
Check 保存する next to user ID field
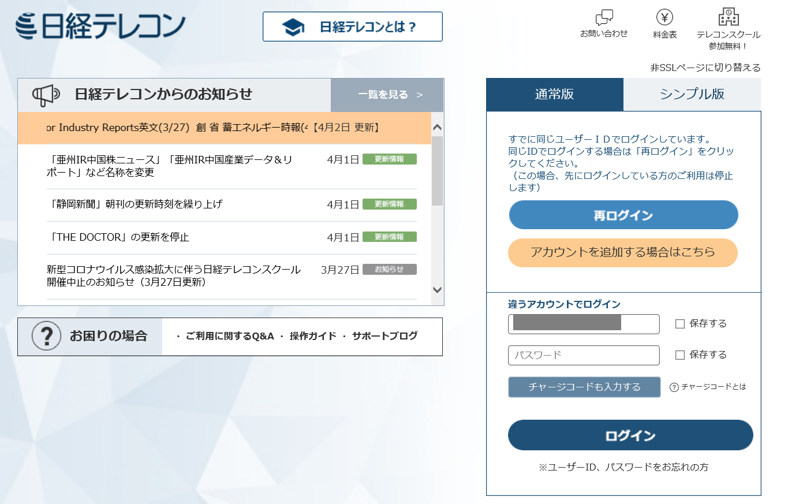click(x=679, y=324)
